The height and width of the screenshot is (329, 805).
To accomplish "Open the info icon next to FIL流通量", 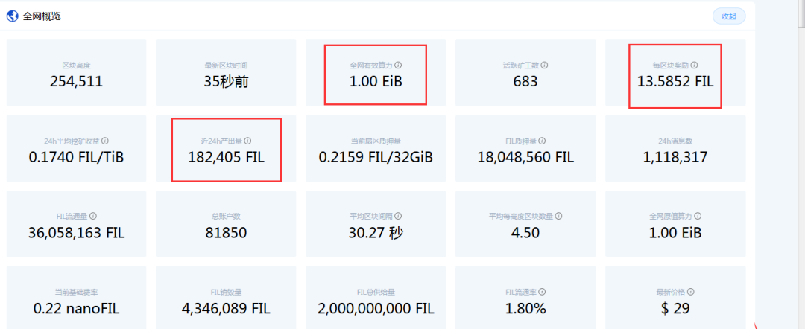I will (x=93, y=217).
